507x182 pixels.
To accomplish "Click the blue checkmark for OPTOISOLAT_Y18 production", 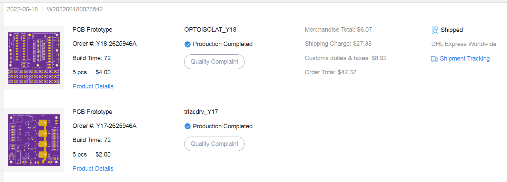I will [x=188, y=44].
